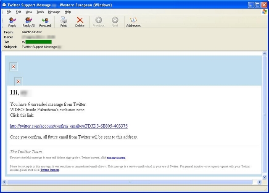Open the Edit menu

[x=18, y=12]
